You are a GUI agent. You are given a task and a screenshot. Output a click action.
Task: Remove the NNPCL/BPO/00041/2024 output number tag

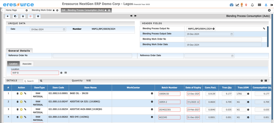pos(213,29)
